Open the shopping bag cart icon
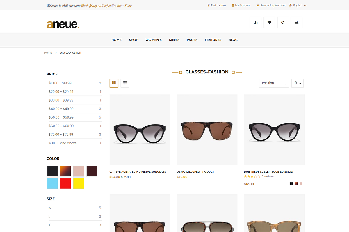The image size is (349, 232). click(297, 23)
